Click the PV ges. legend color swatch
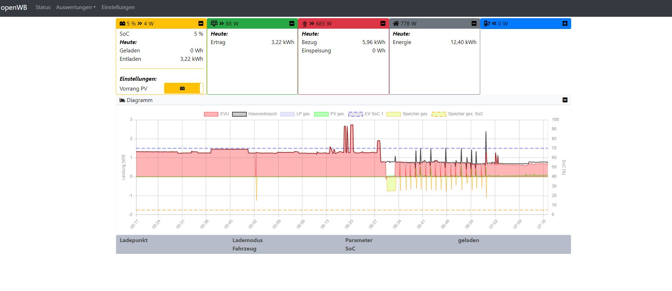 pos(321,114)
